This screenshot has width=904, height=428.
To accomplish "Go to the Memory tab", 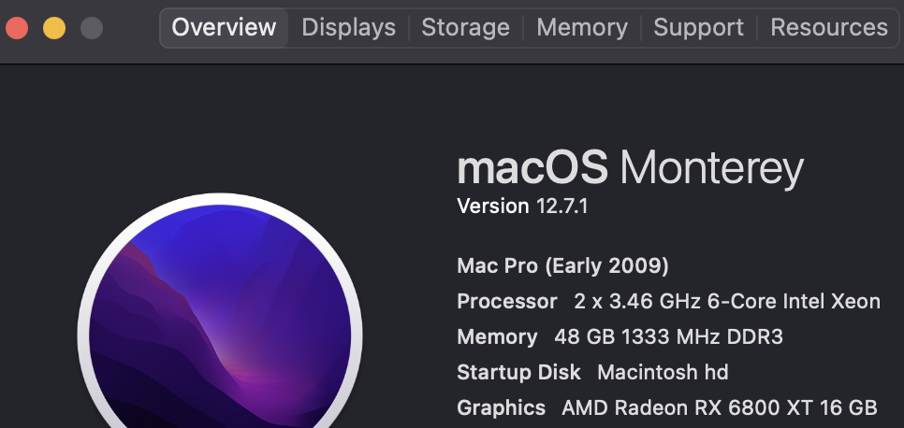I will 581,27.
